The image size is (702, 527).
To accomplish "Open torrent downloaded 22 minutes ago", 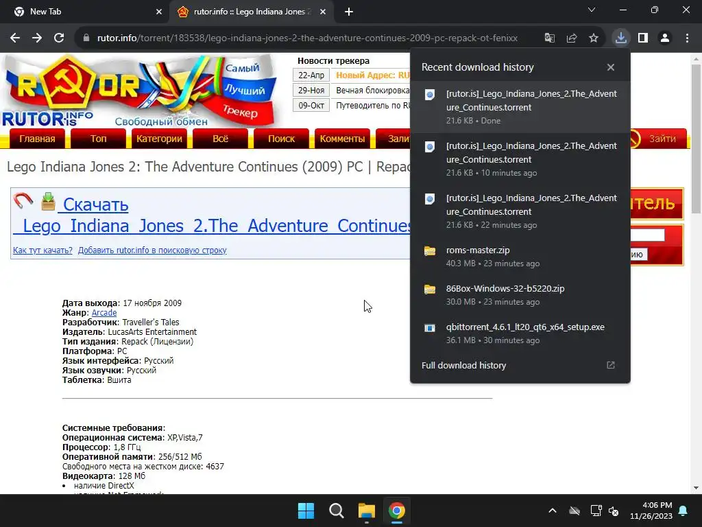I will point(520,211).
